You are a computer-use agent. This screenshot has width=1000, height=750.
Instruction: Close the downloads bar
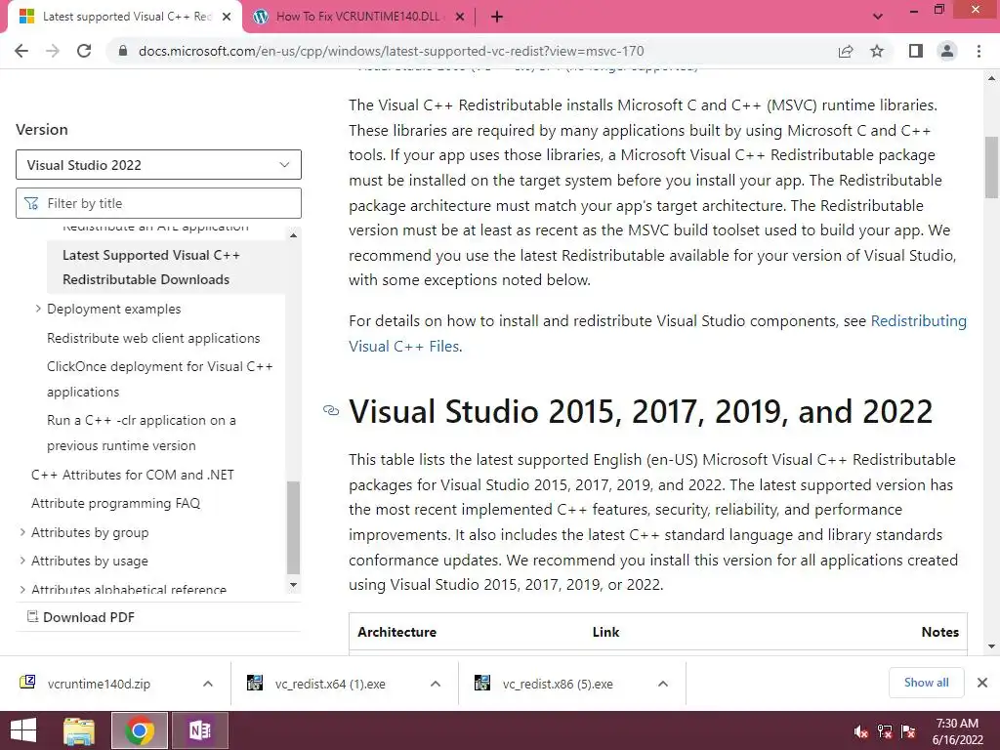(x=982, y=683)
